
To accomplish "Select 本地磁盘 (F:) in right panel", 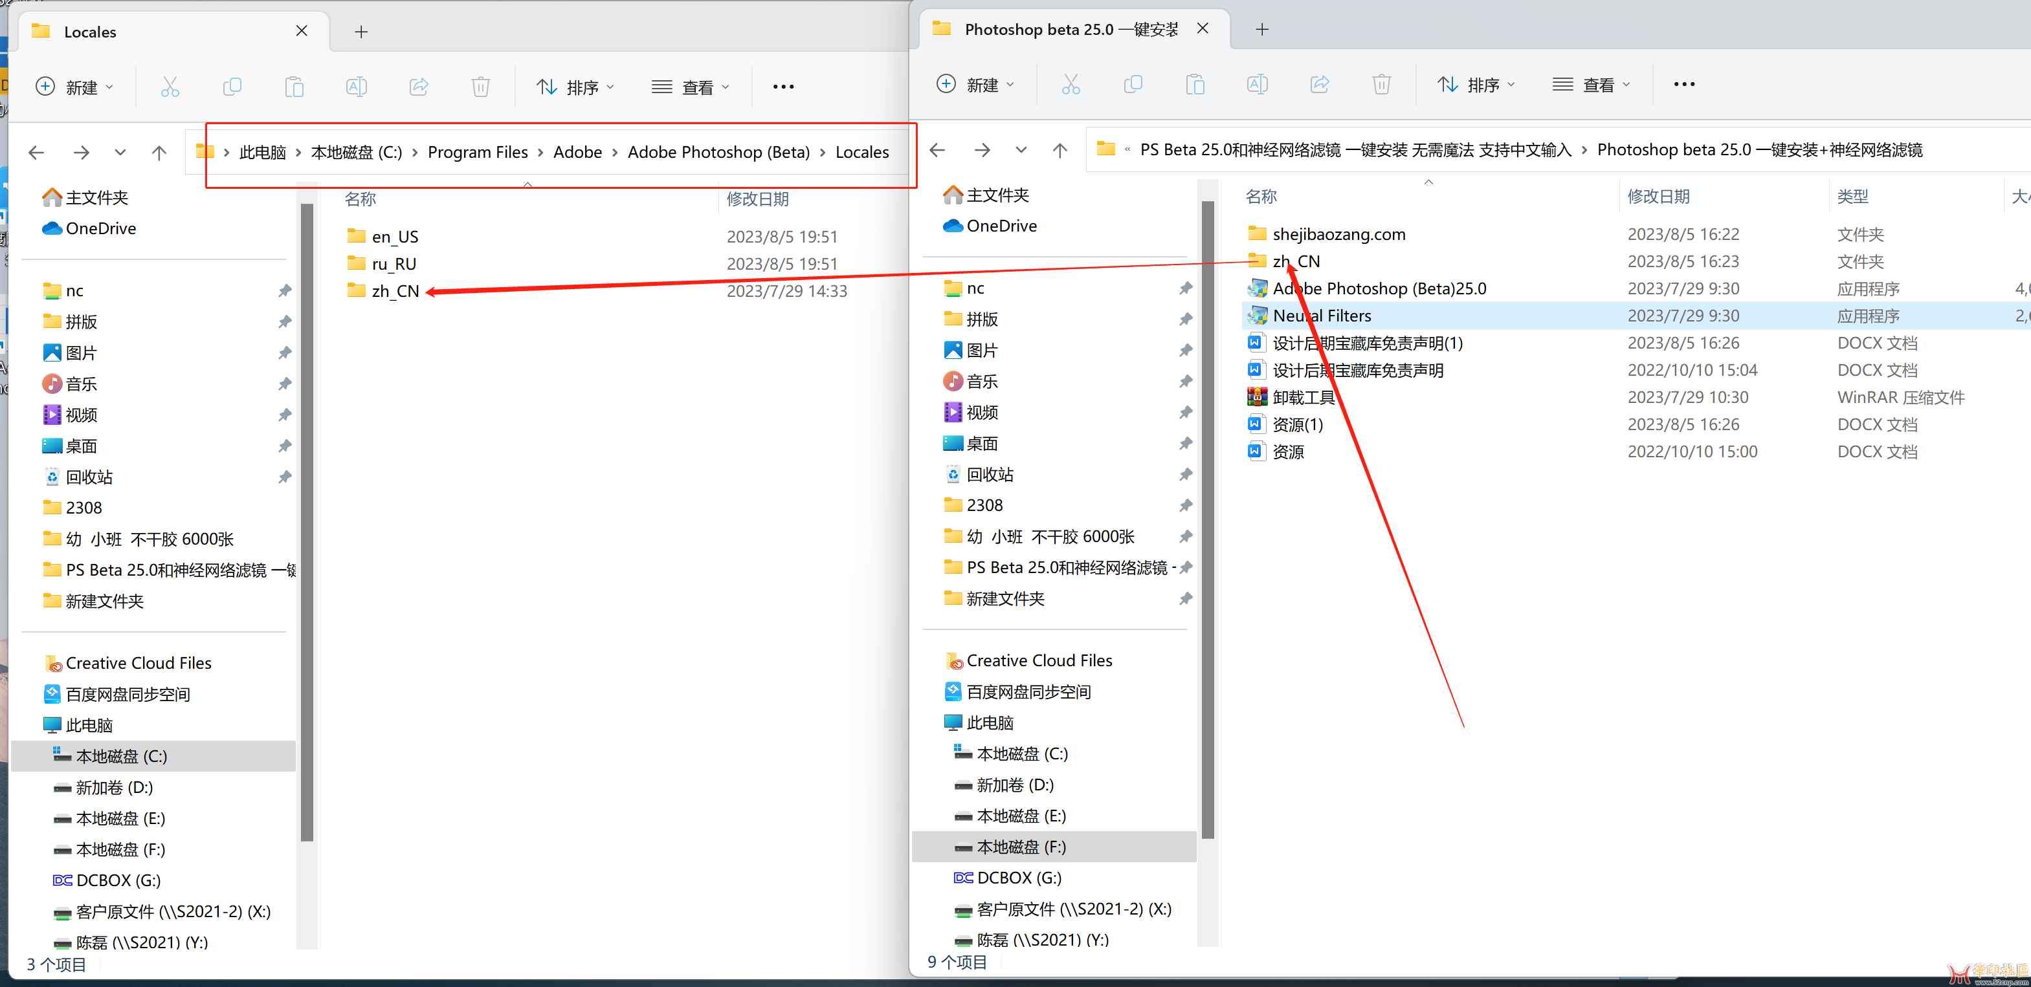I will pos(1019,846).
